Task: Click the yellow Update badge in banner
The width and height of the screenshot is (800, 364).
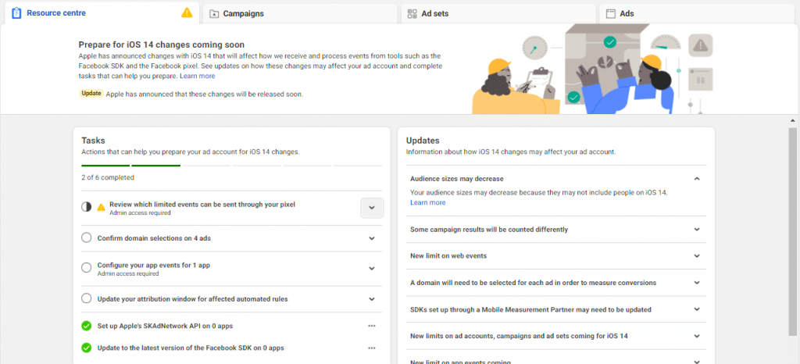Action: point(91,94)
